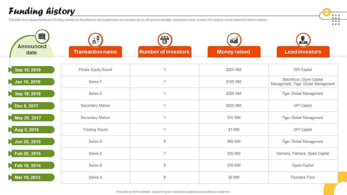Click the $300 MM money raised cell
347x195 pixels.
click(234, 94)
